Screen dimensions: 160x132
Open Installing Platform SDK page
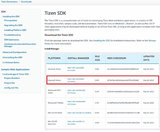[x=15, y=30]
